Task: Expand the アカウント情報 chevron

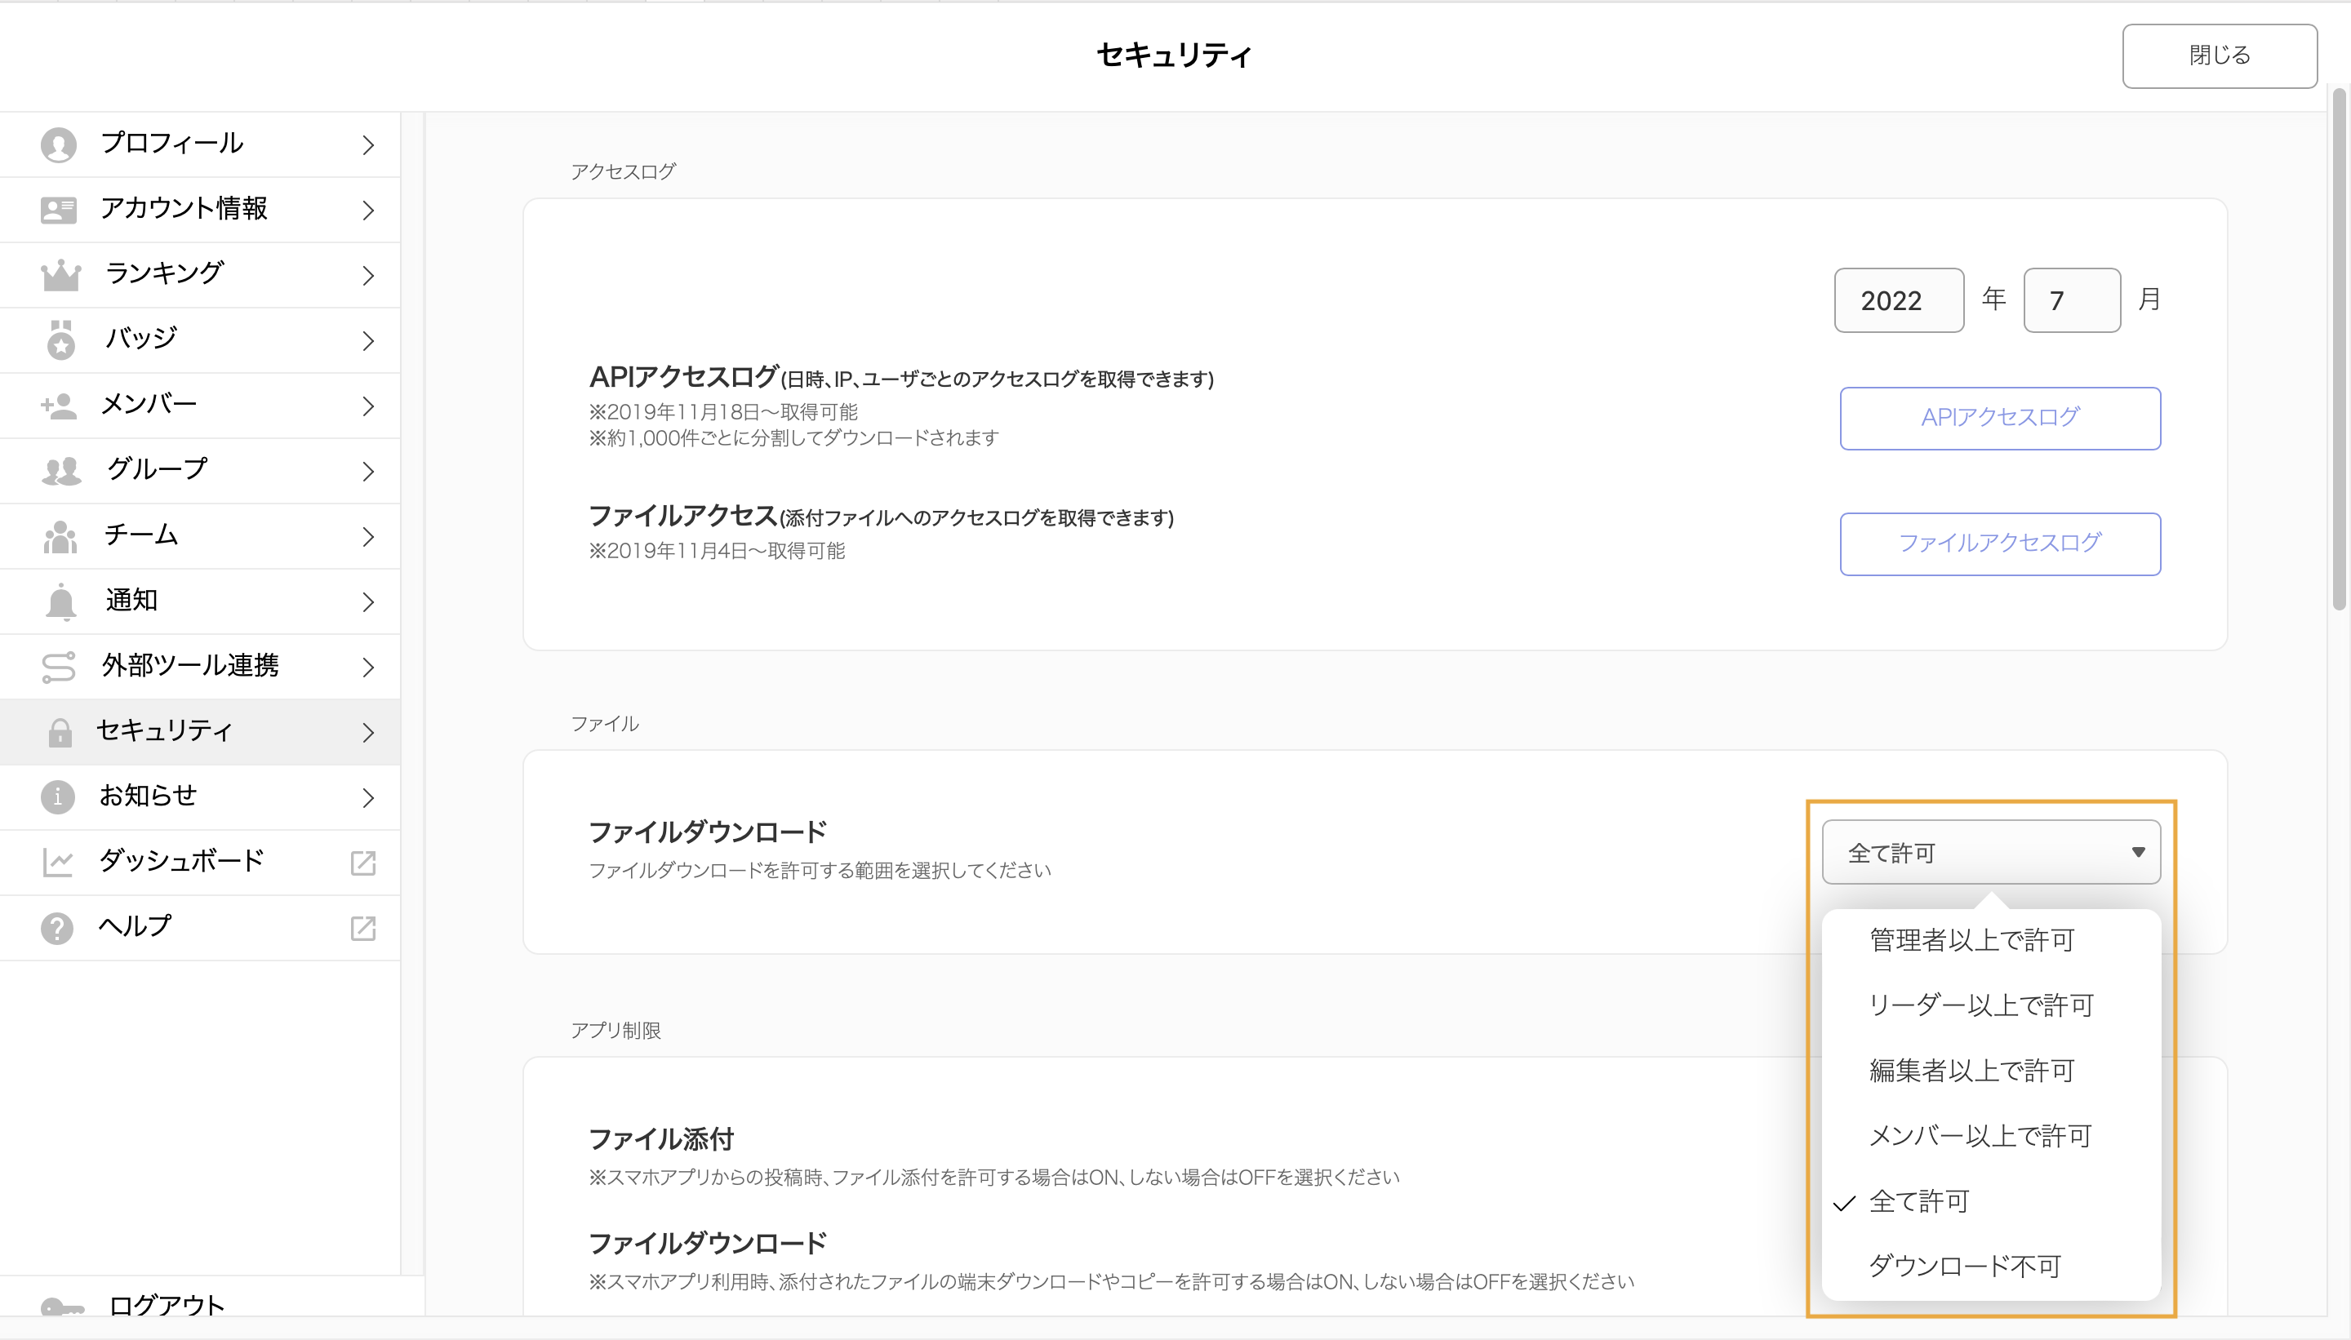Action: (368, 210)
